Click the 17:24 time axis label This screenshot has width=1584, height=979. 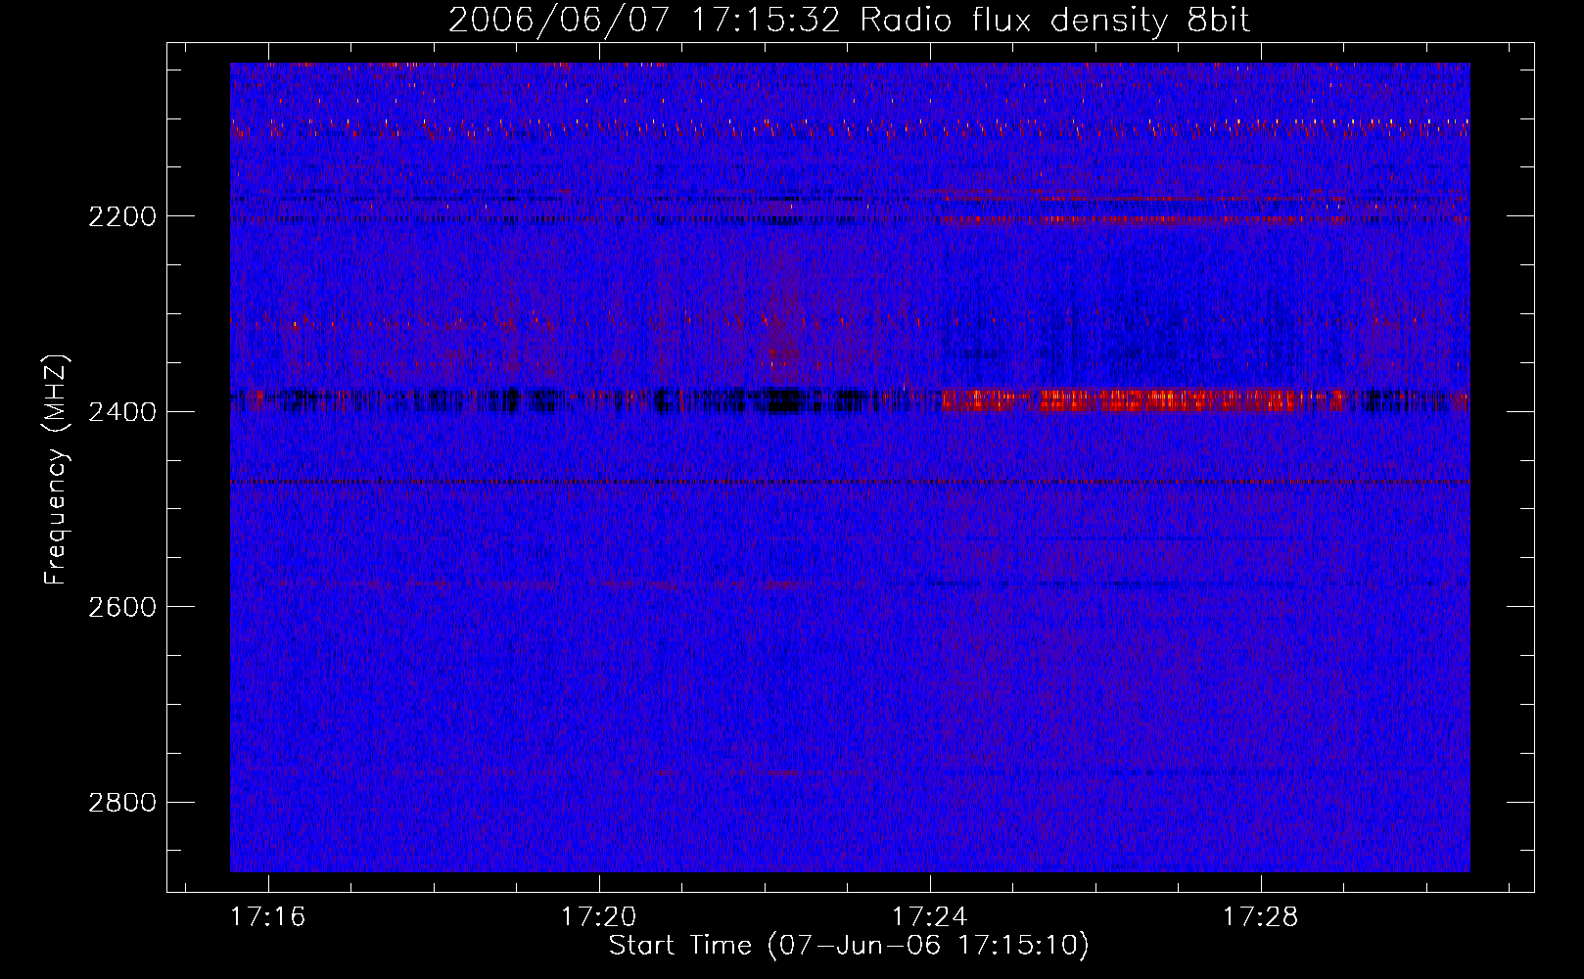(929, 917)
